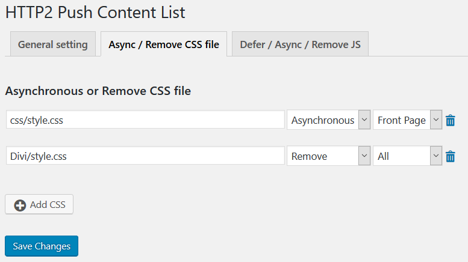The height and width of the screenshot is (262, 468).
Task: Delete the css/style.css row with trash icon
Action: point(450,120)
